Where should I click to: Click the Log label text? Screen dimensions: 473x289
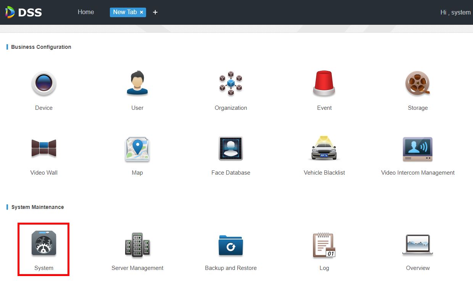[x=324, y=268]
